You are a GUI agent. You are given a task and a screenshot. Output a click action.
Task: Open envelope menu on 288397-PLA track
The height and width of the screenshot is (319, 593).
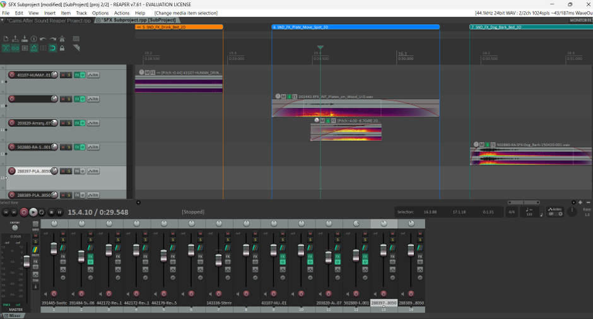(x=93, y=171)
